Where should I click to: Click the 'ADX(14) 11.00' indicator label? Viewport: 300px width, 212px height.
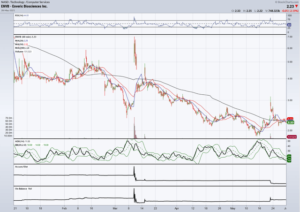[x=22, y=141]
